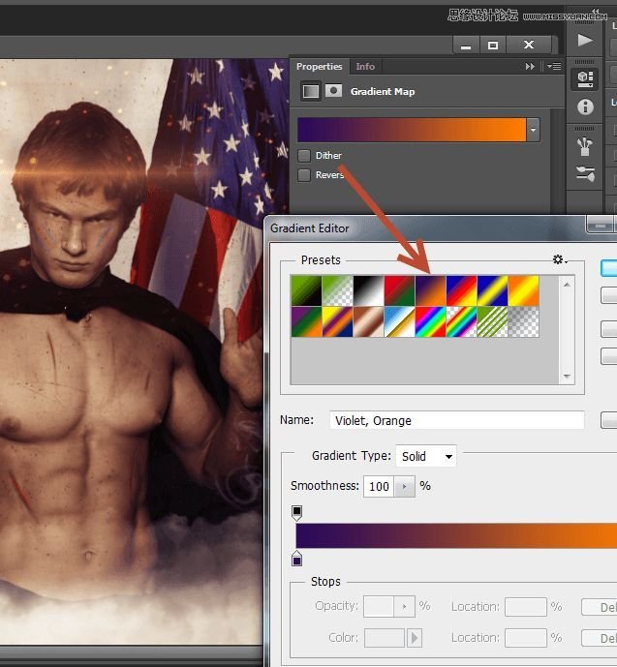The width and height of the screenshot is (617, 667).
Task: Restore the document window using maximize button
Action: pos(493,45)
